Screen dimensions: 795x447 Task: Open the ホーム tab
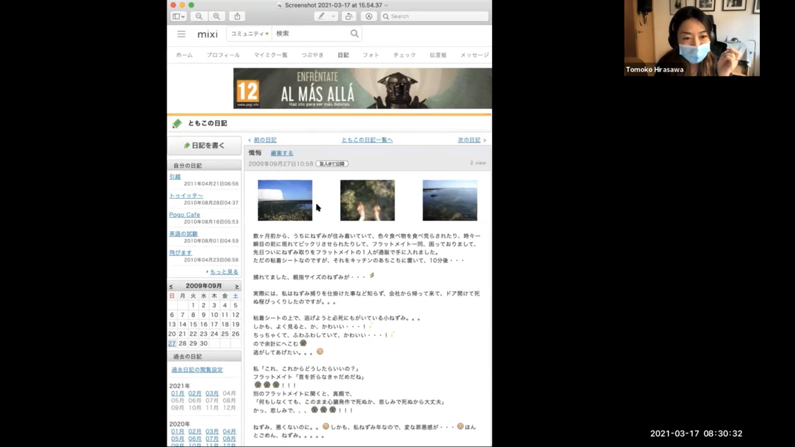(x=184, y=55)
